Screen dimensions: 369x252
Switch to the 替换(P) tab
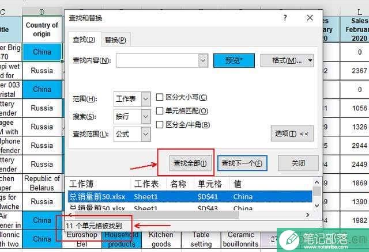point(115,40)
